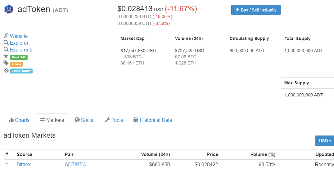Click the adToken logo icon
Screen dimensions: 334x169
click(9, 9)
